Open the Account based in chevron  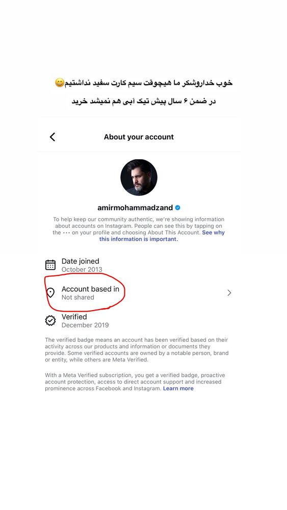[229, 293]
